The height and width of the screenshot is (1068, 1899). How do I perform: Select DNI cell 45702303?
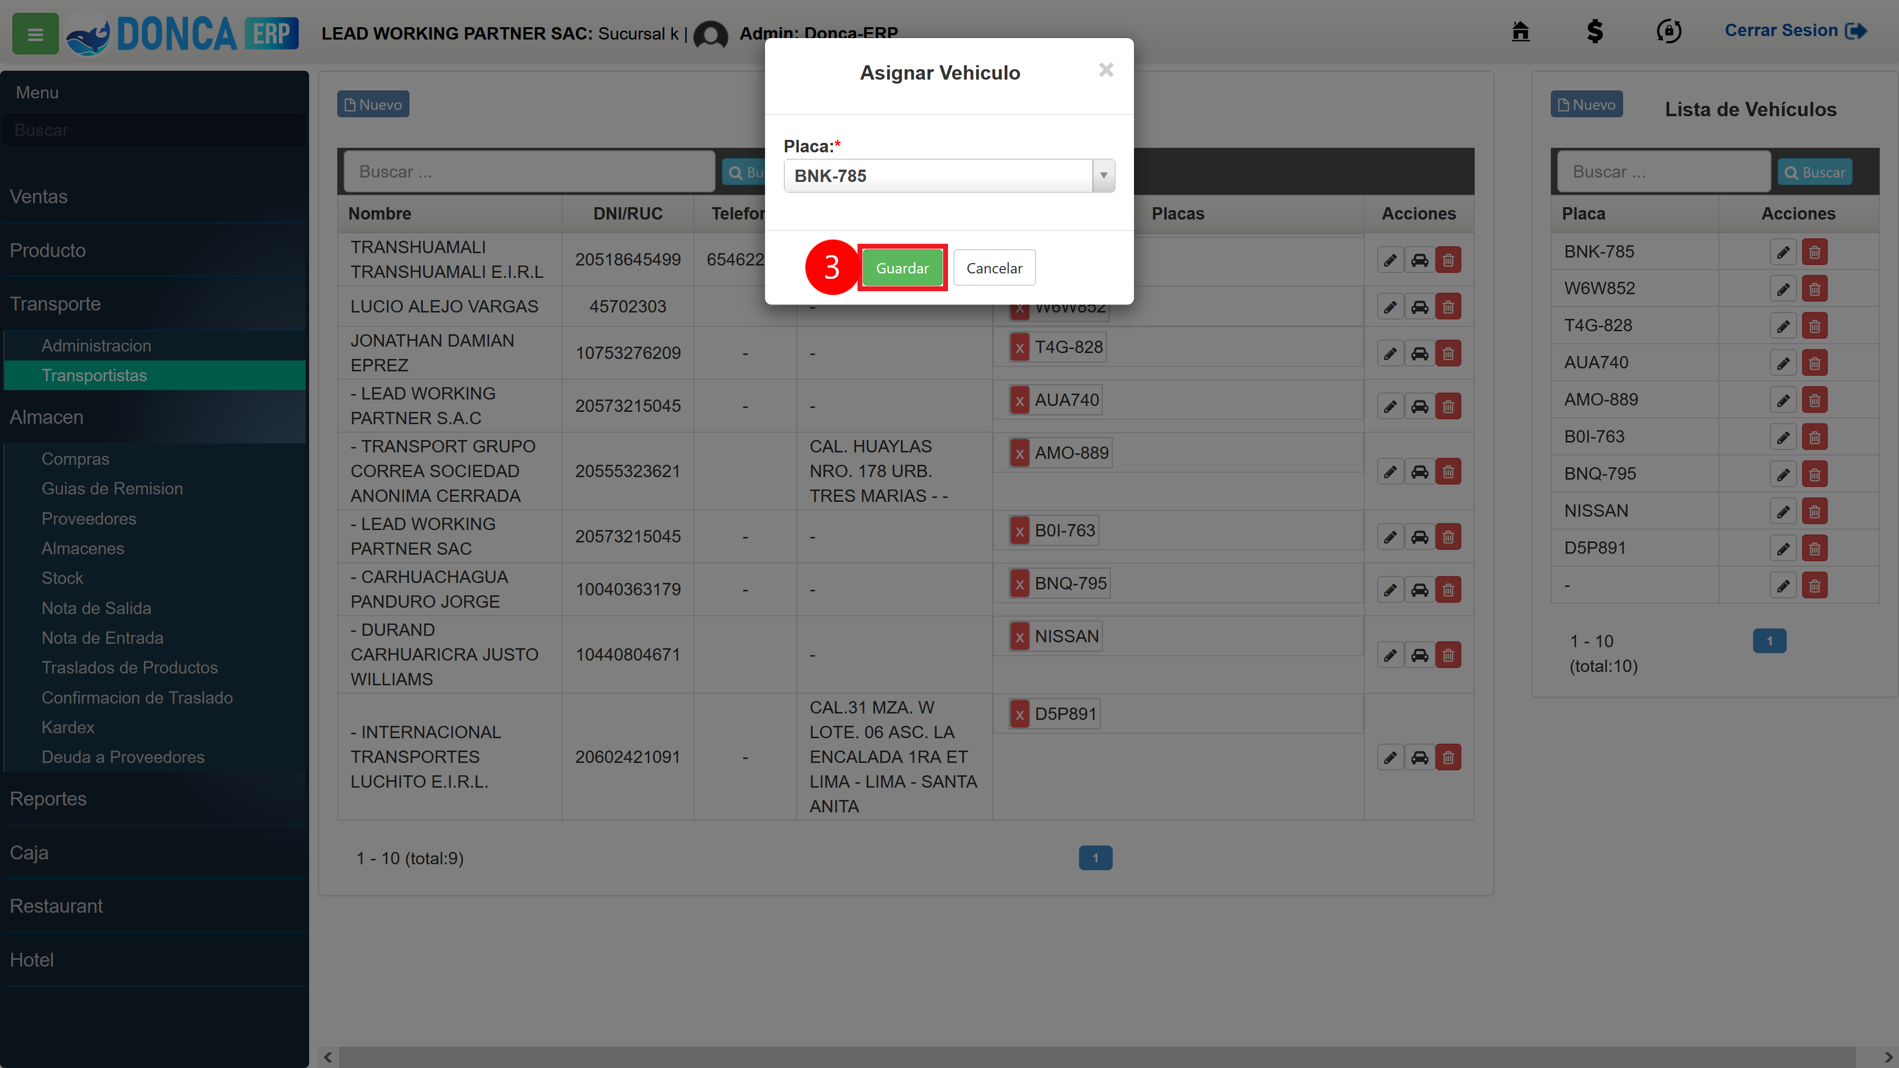(628, 307)
